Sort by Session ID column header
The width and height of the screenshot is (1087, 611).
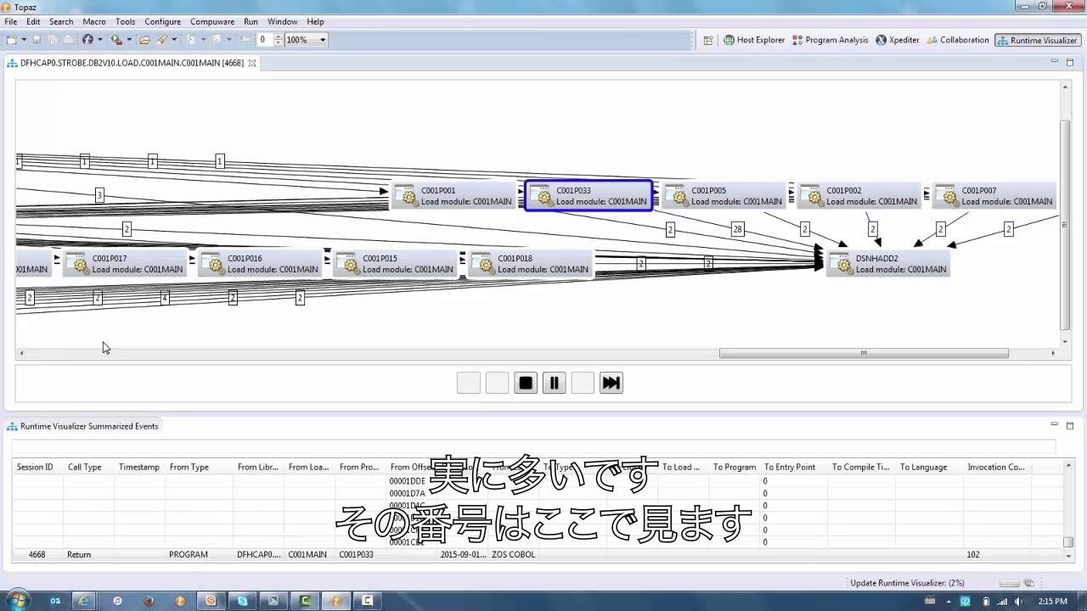(35, 467)
